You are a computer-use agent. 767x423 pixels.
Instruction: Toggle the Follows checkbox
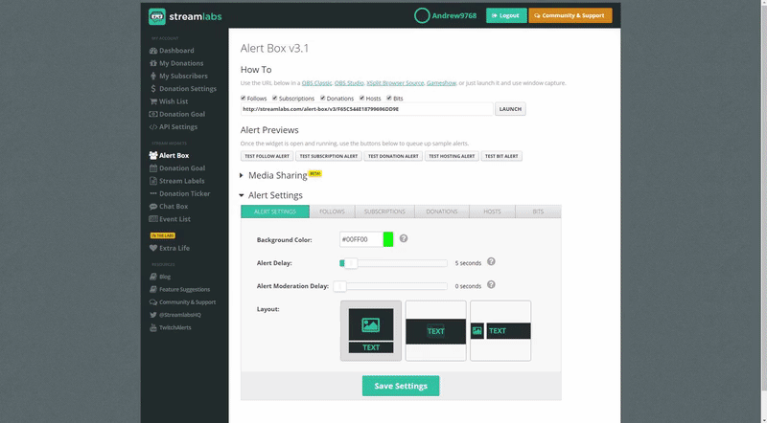(244, 98)
